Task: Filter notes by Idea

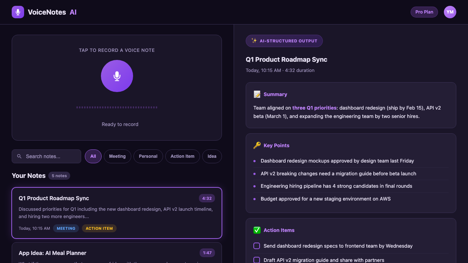Action: point(212,156)
